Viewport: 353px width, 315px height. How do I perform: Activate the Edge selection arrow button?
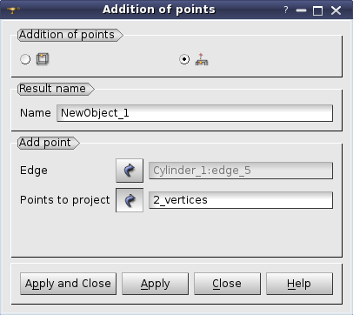coord(130,171)
